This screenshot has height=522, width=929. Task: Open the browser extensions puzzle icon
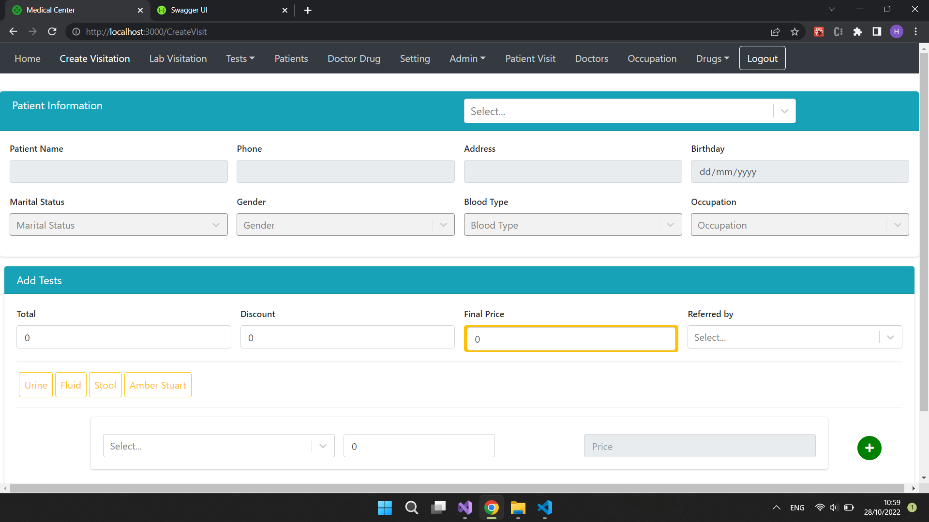coord(857,31)
